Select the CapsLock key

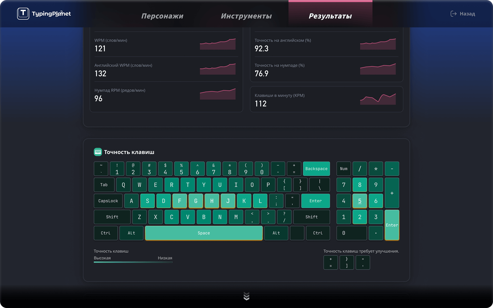point(108,201)
